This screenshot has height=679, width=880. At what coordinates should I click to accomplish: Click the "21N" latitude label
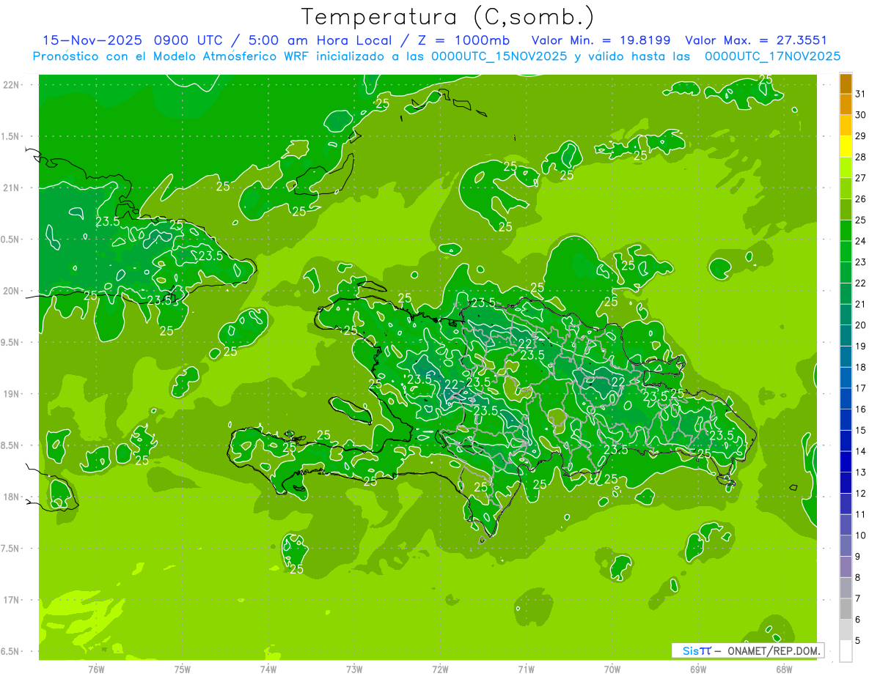[10, 188]
